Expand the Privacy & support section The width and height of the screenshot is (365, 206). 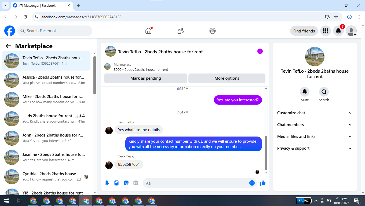coord(315,148)
